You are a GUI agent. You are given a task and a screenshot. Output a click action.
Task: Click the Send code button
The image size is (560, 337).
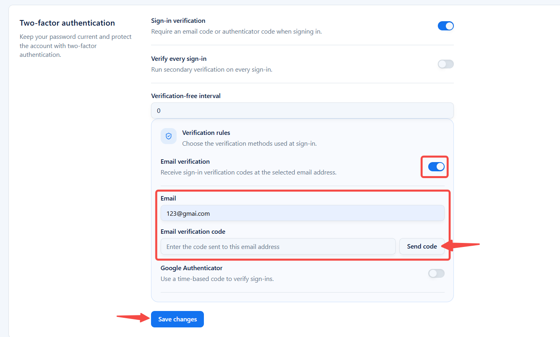pos(422,247)
